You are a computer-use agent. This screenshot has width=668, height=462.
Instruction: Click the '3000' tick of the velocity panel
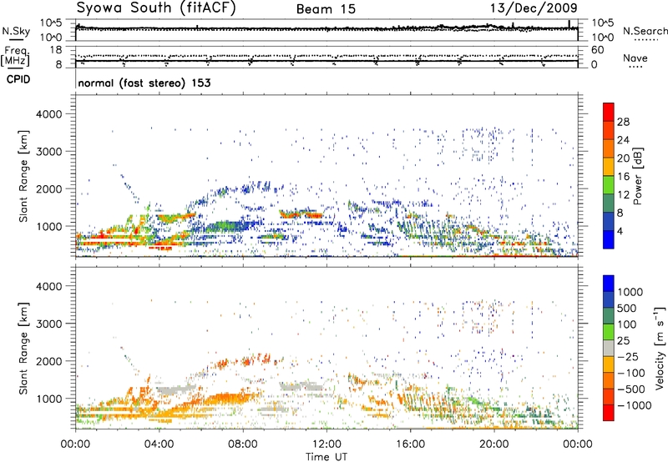48,324
